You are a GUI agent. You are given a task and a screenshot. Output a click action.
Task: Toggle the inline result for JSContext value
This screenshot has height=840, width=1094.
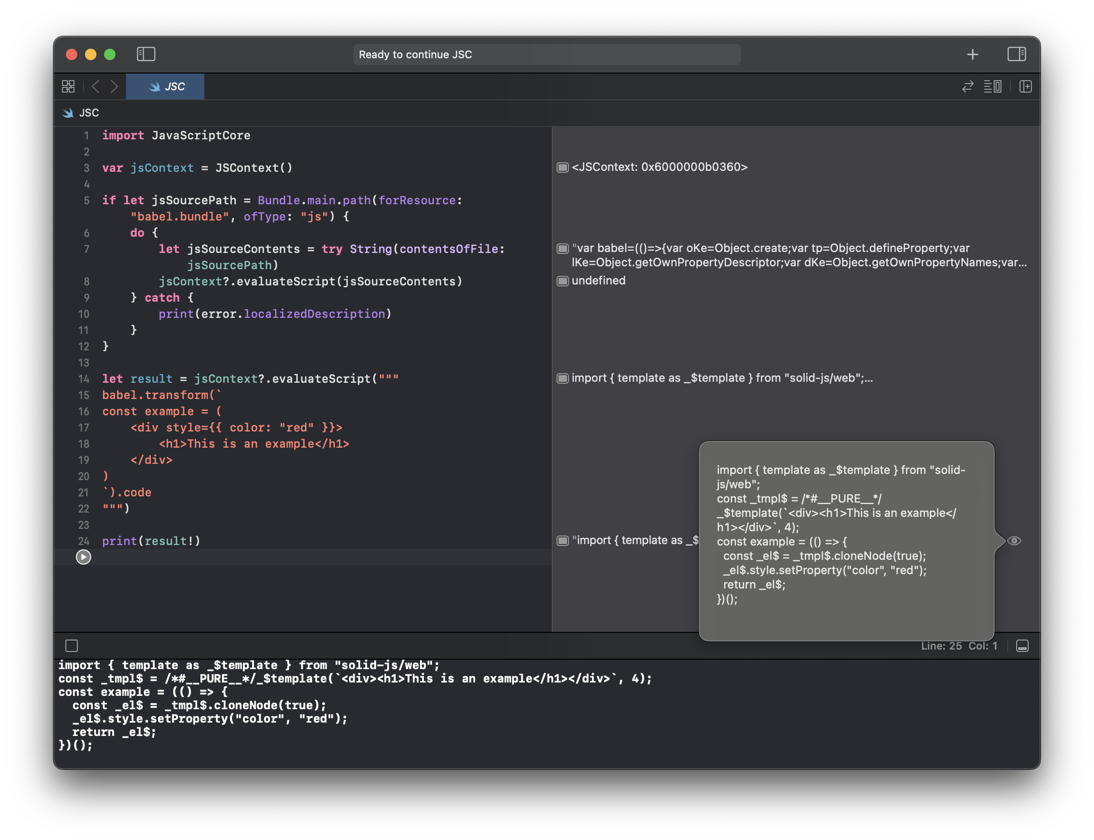pos(562,168)
